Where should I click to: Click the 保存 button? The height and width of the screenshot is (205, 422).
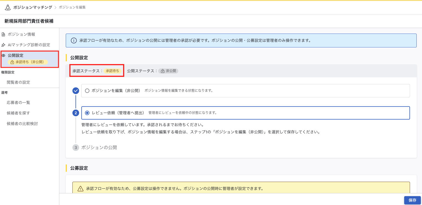pyautogui.click(x=412, y=200)
